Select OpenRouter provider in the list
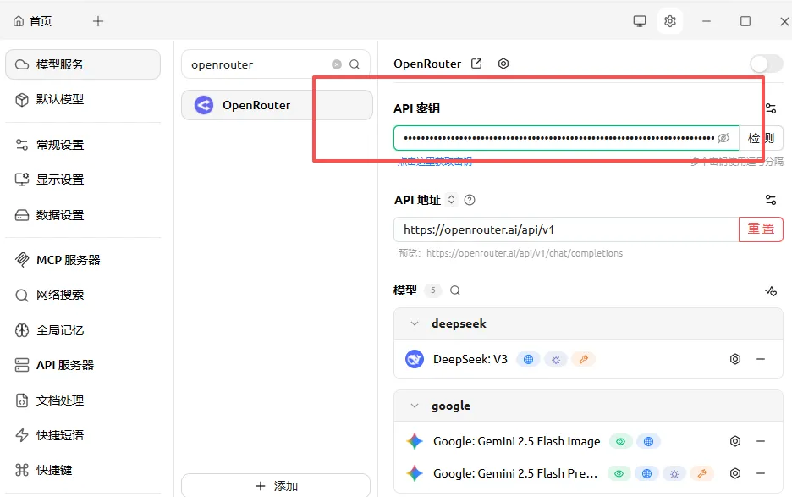The height and width of the screenshot is (497, 792). tap(277, 105)
